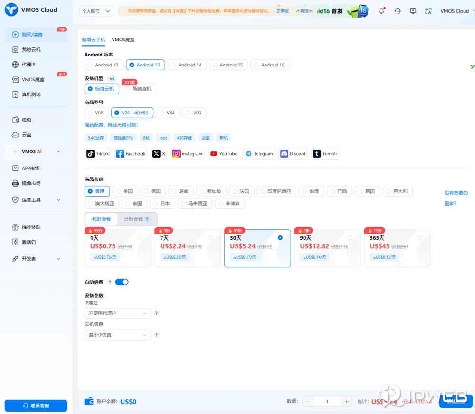Select the 高端真机 device type option
This screenshot has height=414, width=475.
(140, 89)
